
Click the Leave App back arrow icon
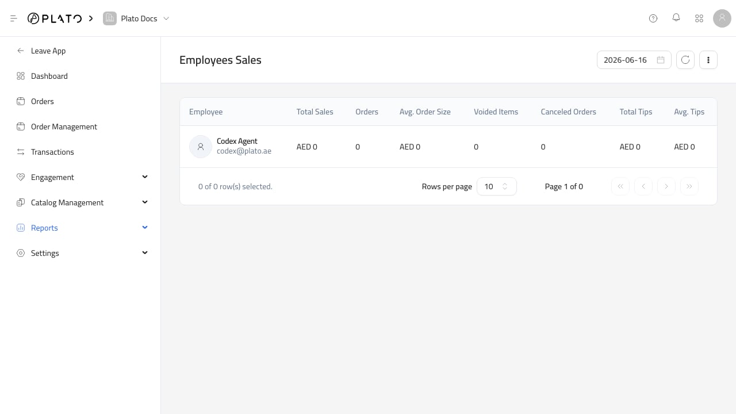pos(21,51)
